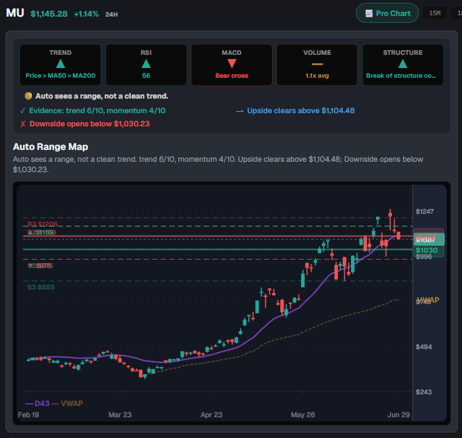Click the green up-triangle in TREND card
This screenshot has width=462, height=438.
[x=60, y=64]
